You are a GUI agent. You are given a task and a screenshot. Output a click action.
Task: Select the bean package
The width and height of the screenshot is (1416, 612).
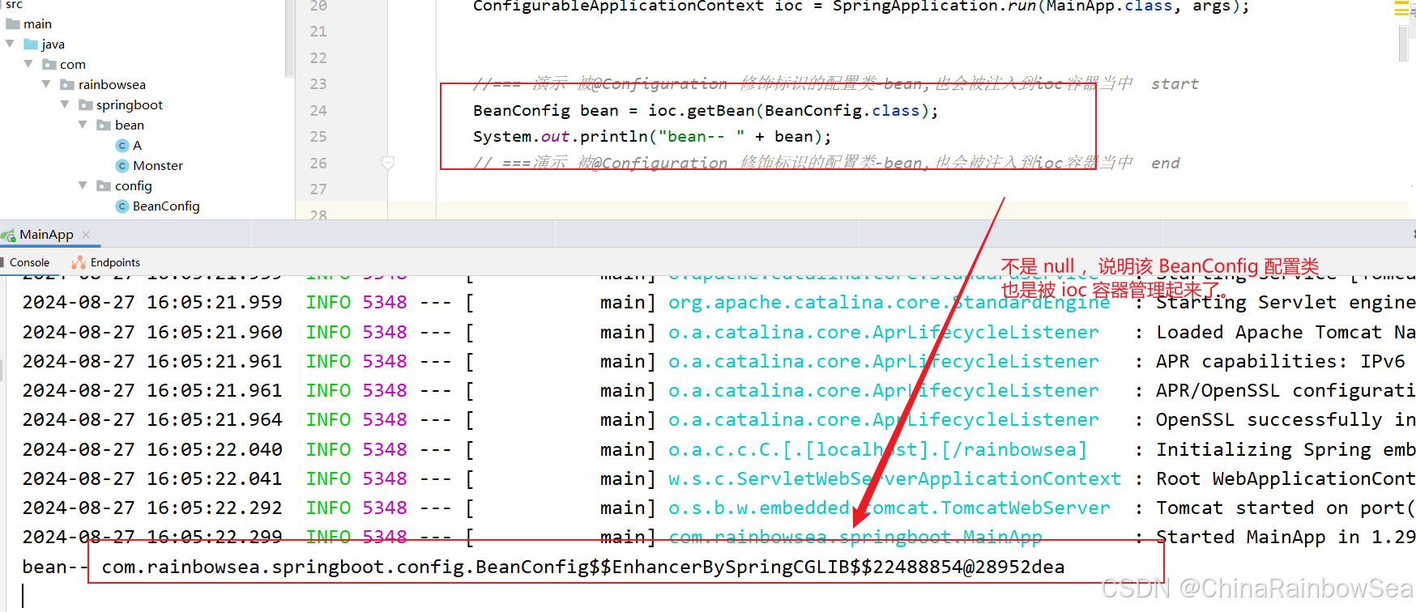(130, 125)
